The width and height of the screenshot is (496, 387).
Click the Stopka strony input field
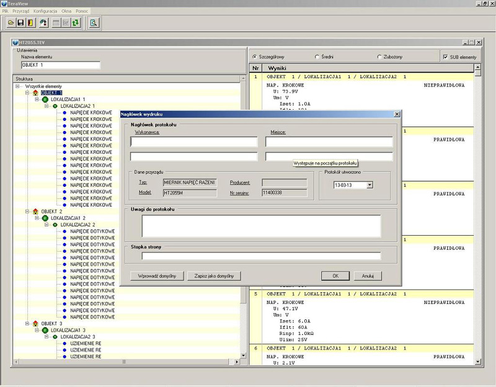pyautogui.click(x=261, y=256)
